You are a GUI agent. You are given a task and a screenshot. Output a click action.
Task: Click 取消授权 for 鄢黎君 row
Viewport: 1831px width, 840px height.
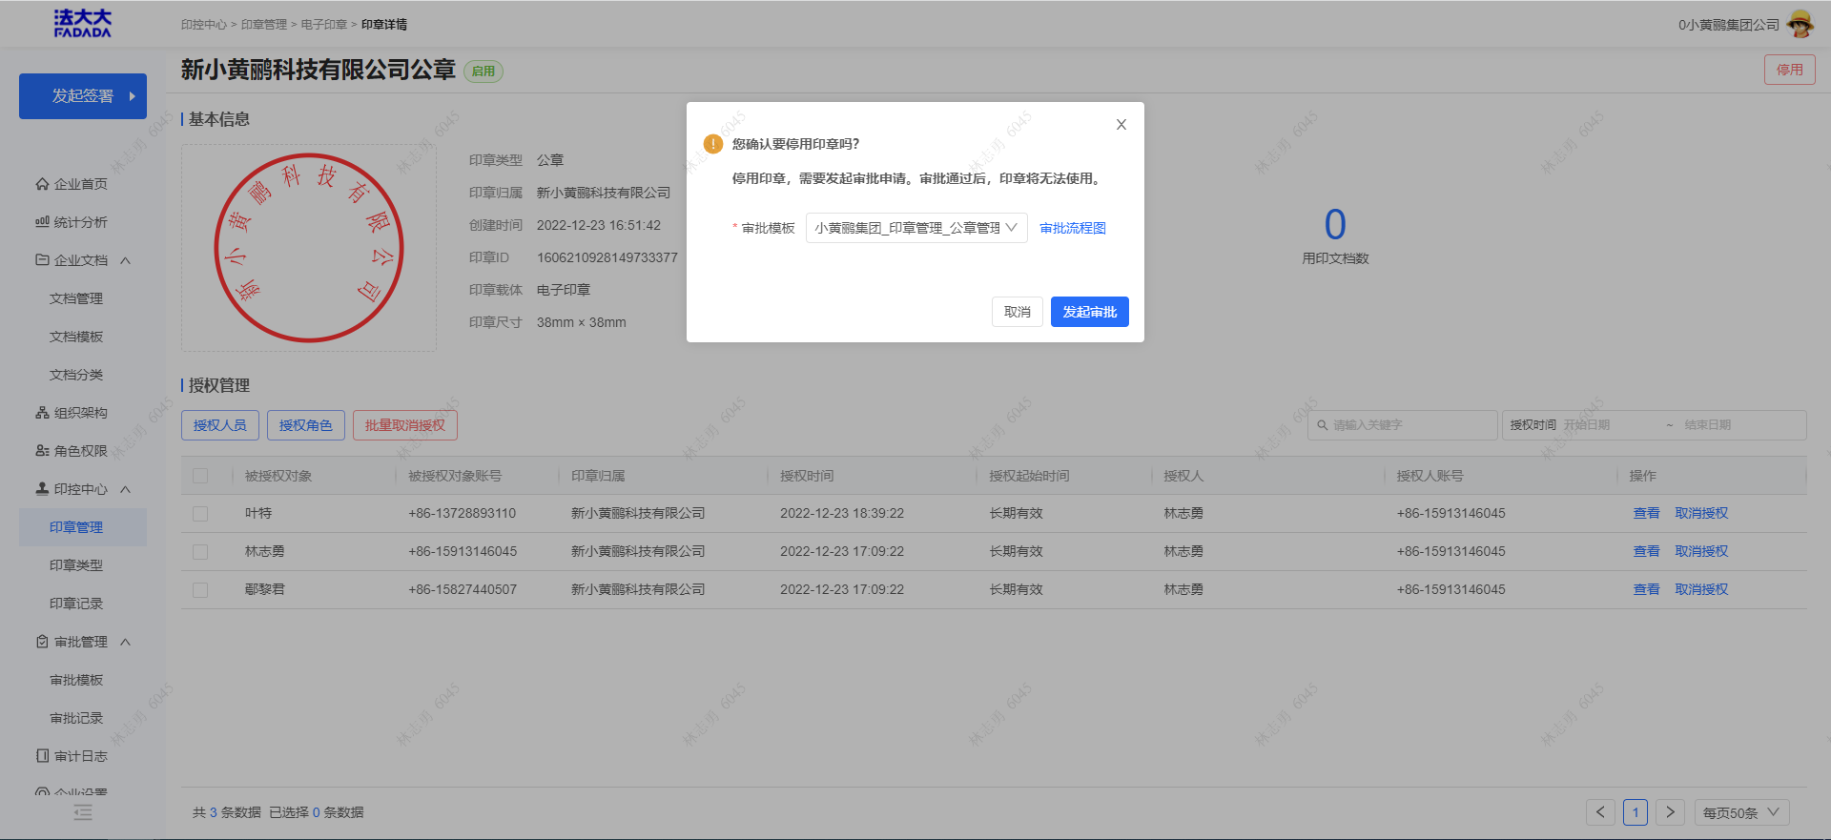1702,589
